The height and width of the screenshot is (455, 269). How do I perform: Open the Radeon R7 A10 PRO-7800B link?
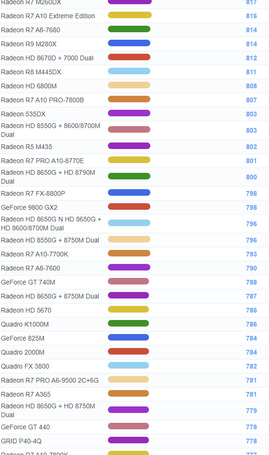tap(42, 100)
